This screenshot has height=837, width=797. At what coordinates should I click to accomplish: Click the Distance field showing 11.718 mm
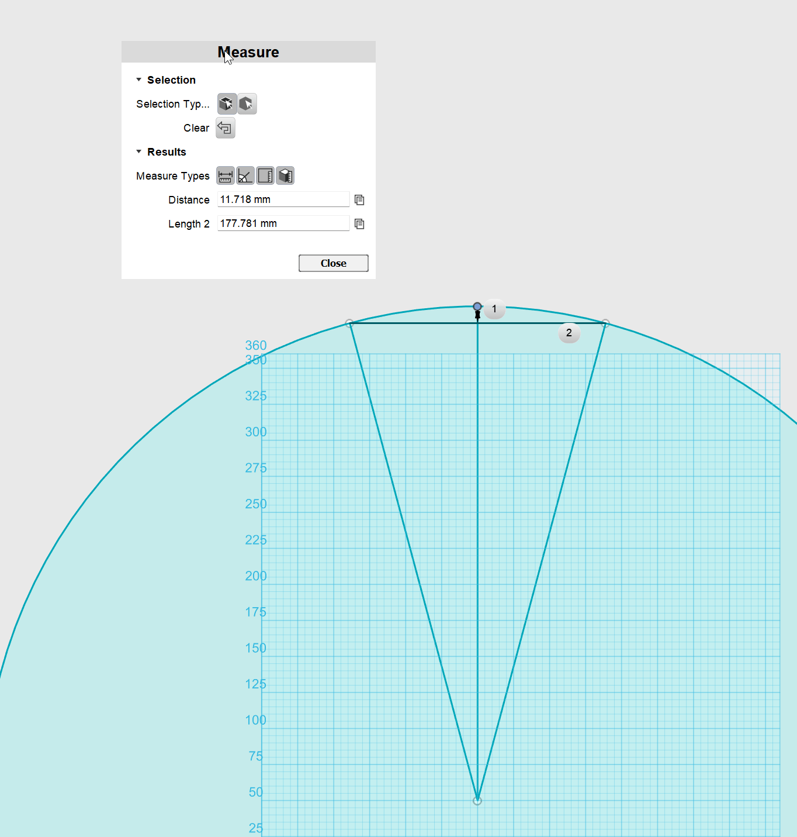tap(283, 199)
